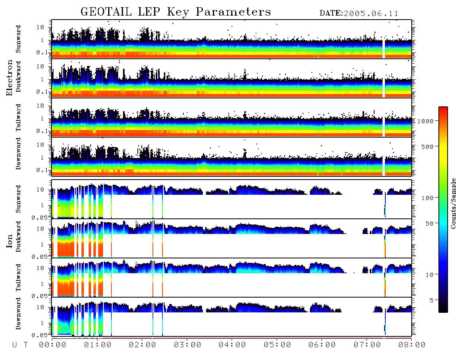This screenshot has width=456, height=352.
Task: Click the 0.05 tick of Ion Dawnward panel
Action: pyautogui.click(x=40, y=335)
